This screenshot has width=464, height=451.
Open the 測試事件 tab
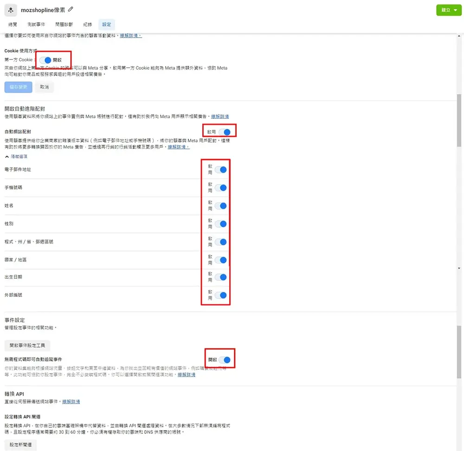(x=36, y=24)
